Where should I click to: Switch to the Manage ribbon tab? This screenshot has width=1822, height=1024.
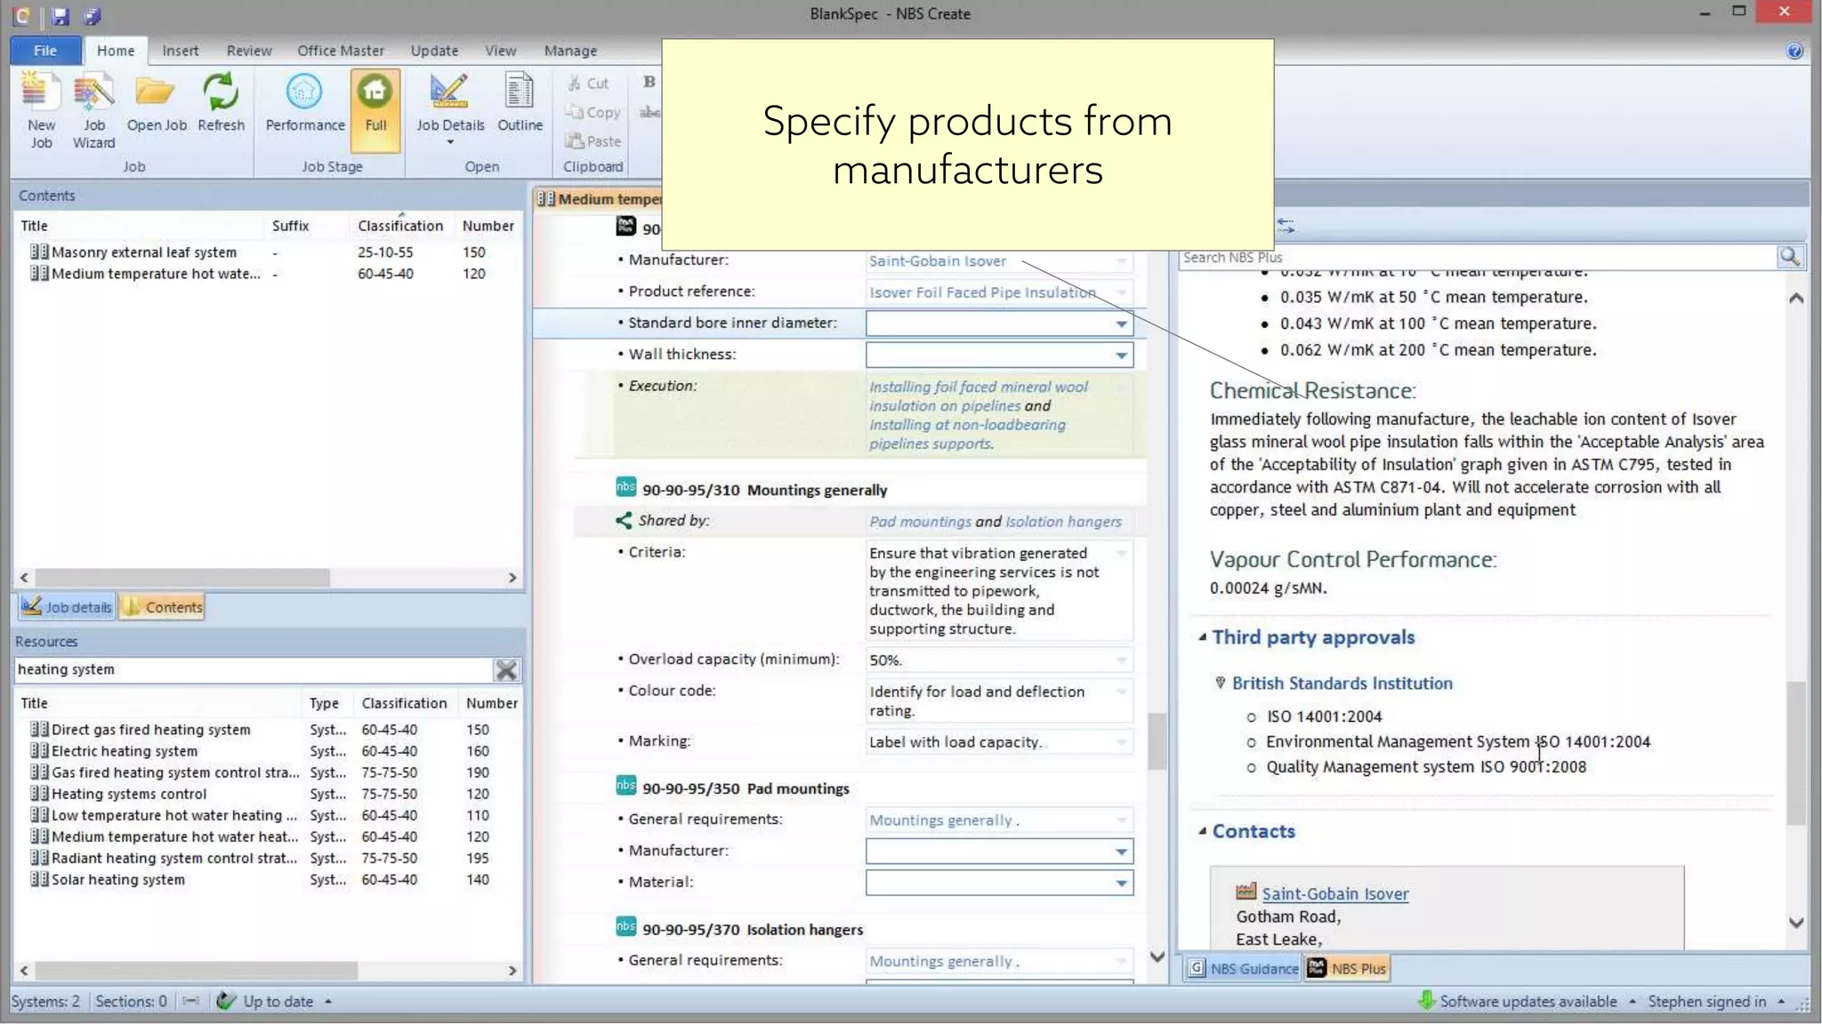click(x=570, y=51)
